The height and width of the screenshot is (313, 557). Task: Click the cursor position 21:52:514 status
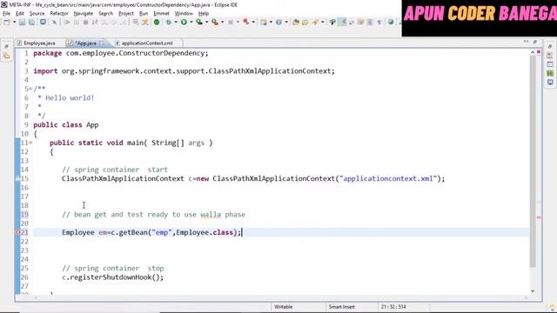pos(393,307)
